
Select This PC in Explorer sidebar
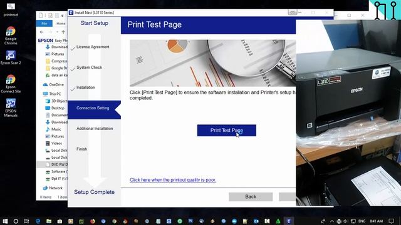click(52, 94)
